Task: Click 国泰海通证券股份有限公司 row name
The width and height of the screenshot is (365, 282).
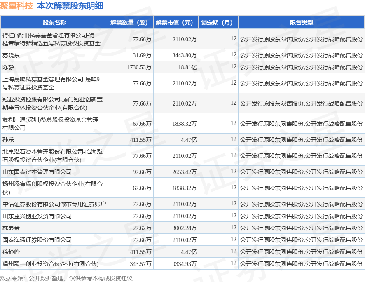Action: click(x=37, y=240)
